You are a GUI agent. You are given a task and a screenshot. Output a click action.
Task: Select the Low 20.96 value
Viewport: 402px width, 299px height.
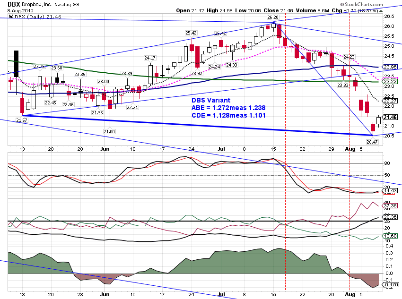click(248, 10)
